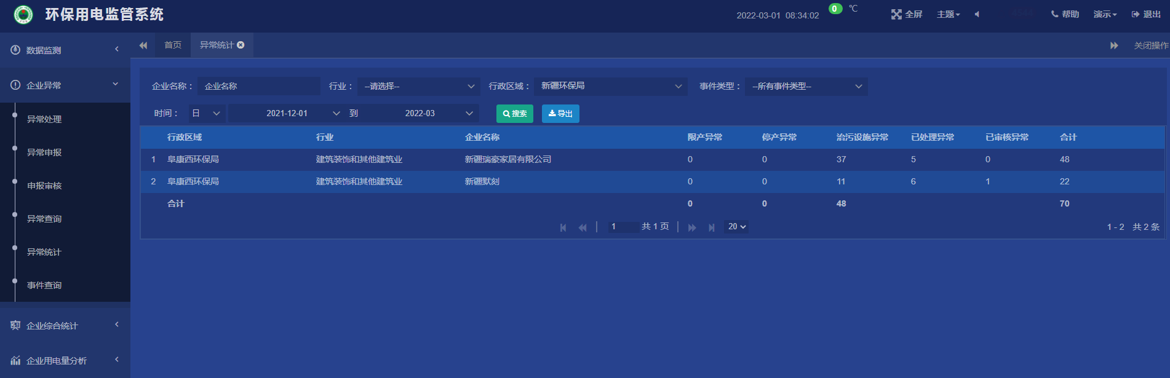Open the 行业 industry dropdown
The height and width of the screenshot is (378, 1170).
click(418, 86)
